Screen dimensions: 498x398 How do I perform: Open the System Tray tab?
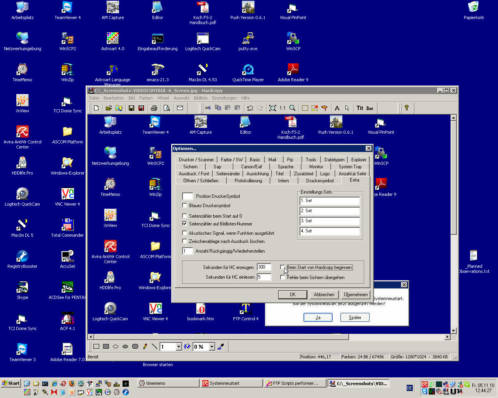[x=350, y=167]
